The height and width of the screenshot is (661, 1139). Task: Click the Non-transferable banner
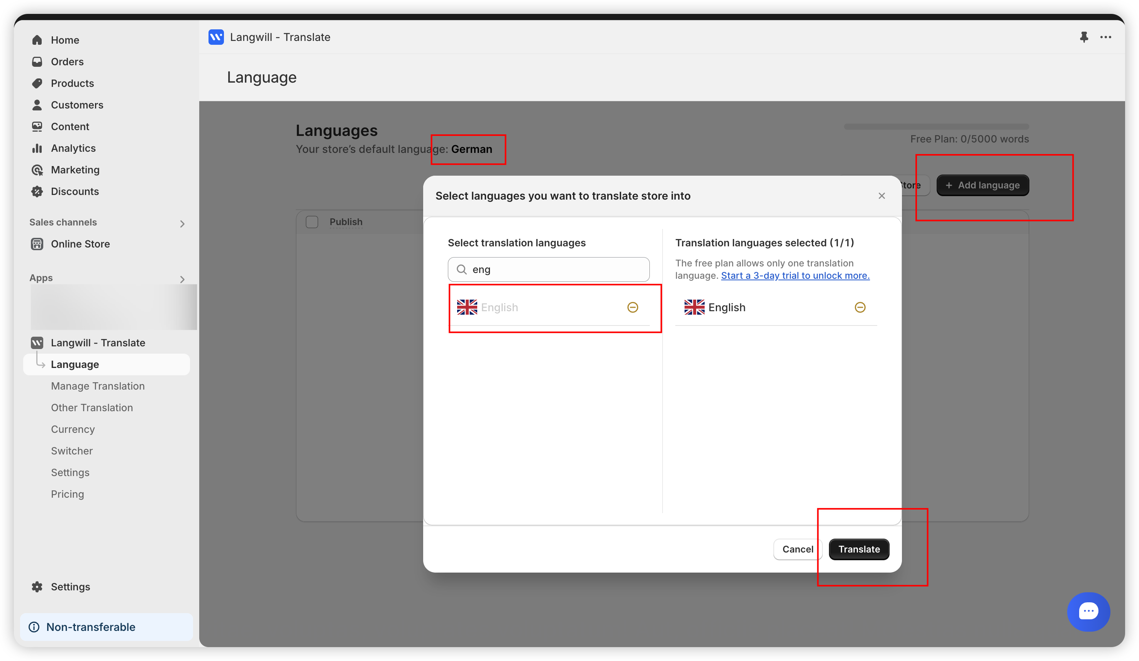107,627
